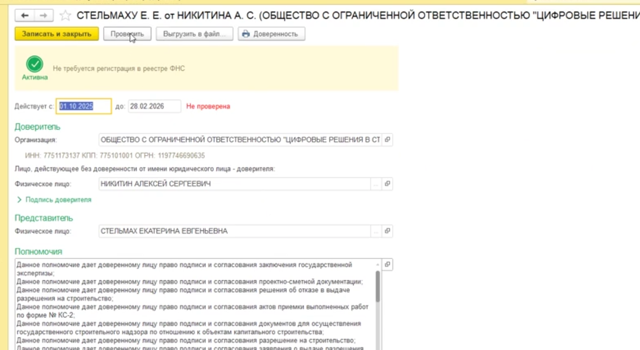Click the forward navigation arrow
Viewport: 640px width, 350px height.
coord(44,16)
